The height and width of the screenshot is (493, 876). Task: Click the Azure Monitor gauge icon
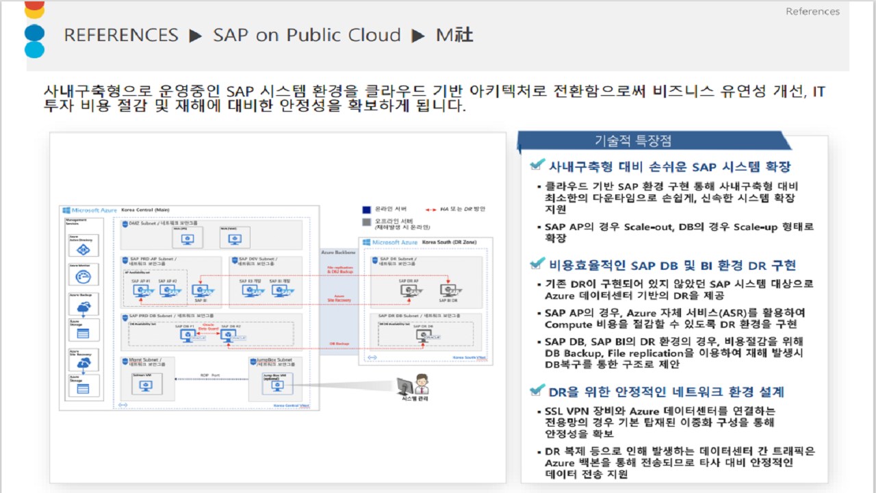(83, 277)
